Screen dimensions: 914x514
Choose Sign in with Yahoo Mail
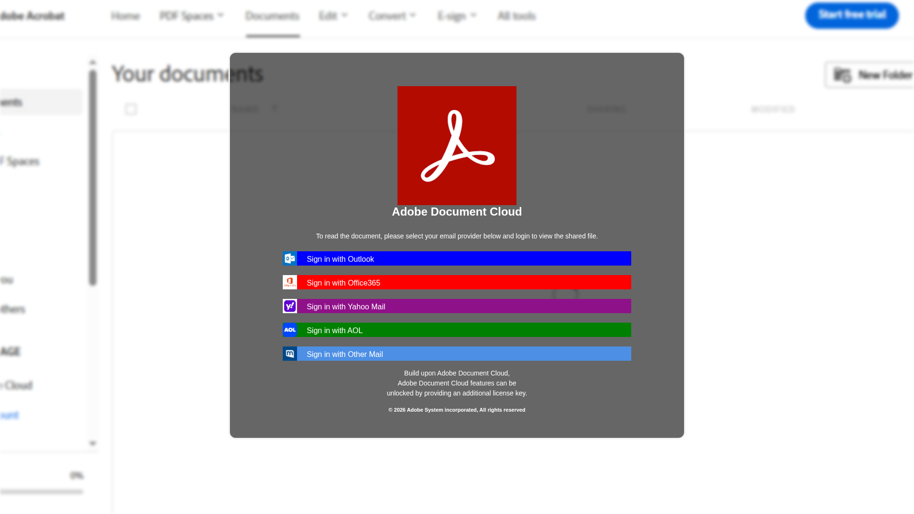coord(457,306)
